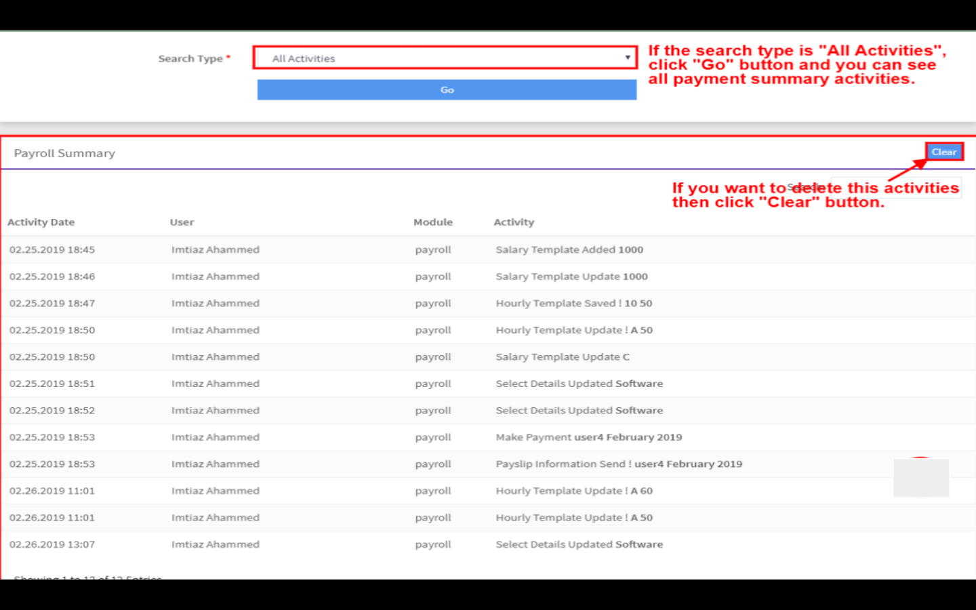Click the 02.25.2019 18:51 activity date
Image resolution: width=976 pixels, height=610 pixels.
click(x=52, y=384)
